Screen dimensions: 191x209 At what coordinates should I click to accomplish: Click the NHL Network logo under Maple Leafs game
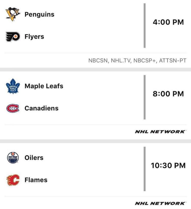pos(160,132)
